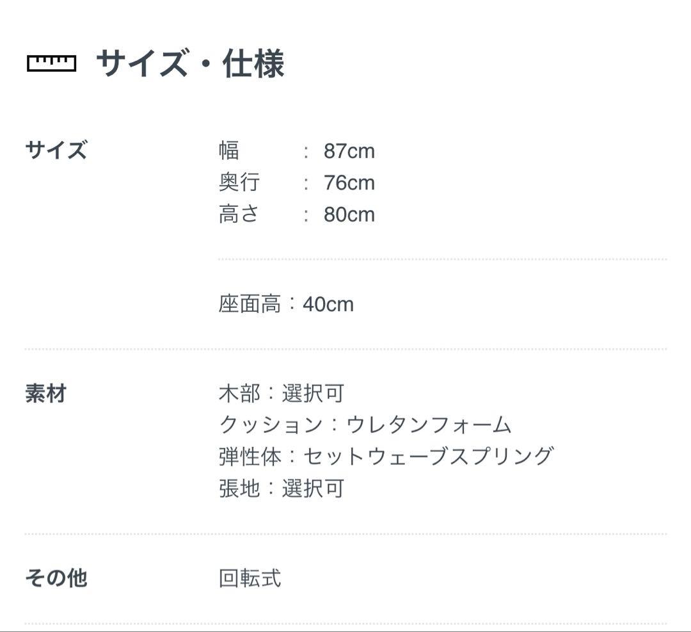The image size is (691, 632).
Task: Select the ウレタンフォーム value text
Action: 429,425
